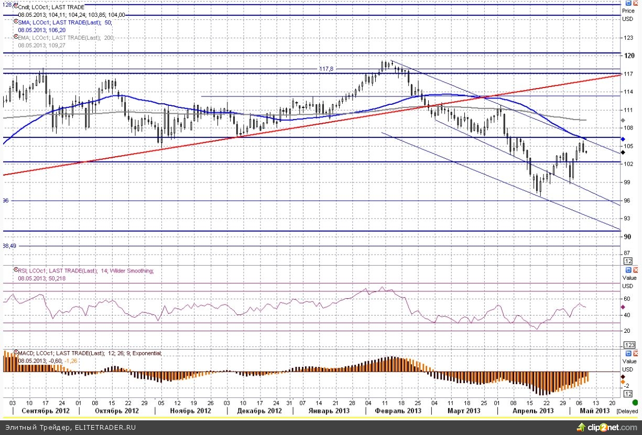642x435 pixels.
Task: Maximize the MACD indicator pane
Action: pos(629,354)
